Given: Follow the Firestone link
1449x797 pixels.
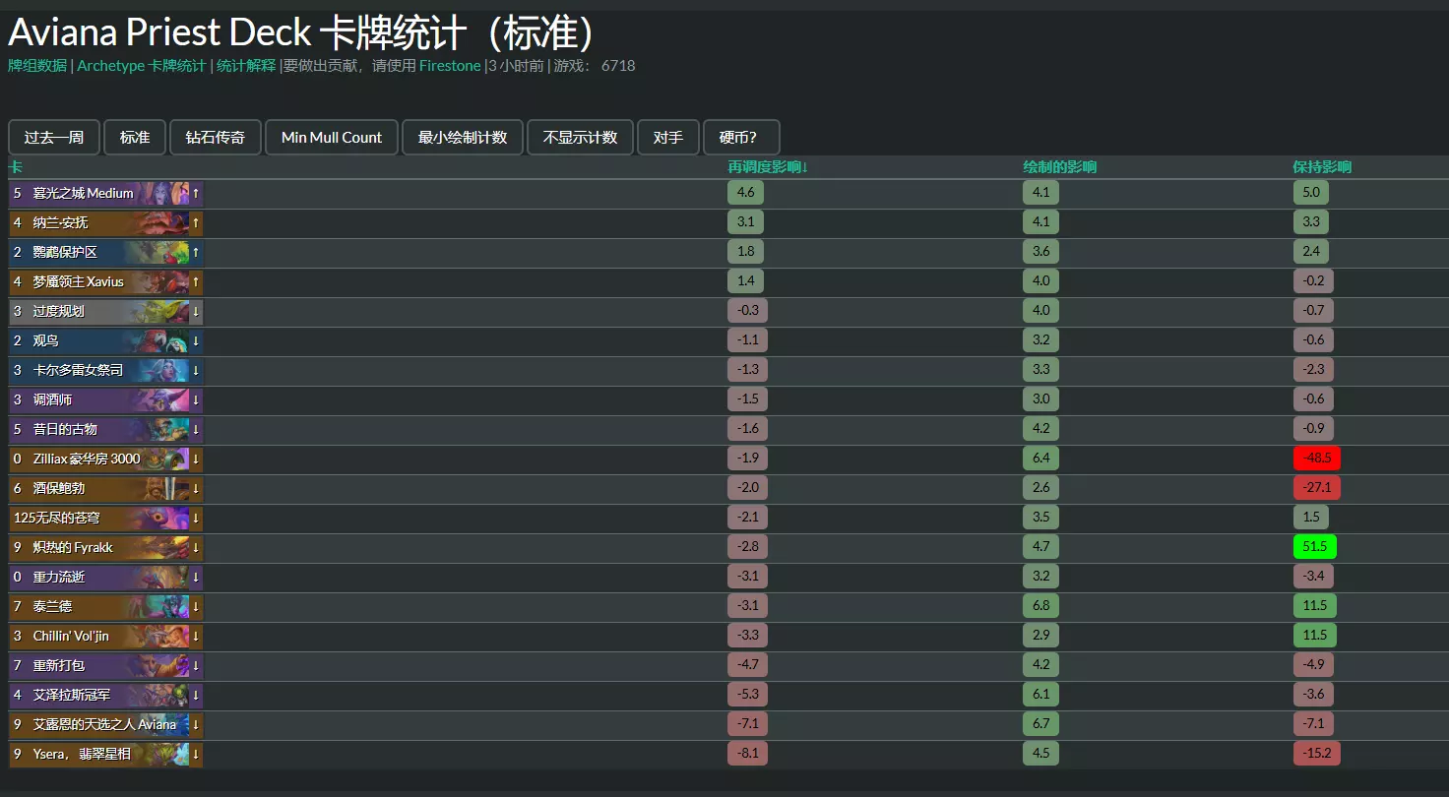Looking at the screenshot, I should (x=448, y=66).
